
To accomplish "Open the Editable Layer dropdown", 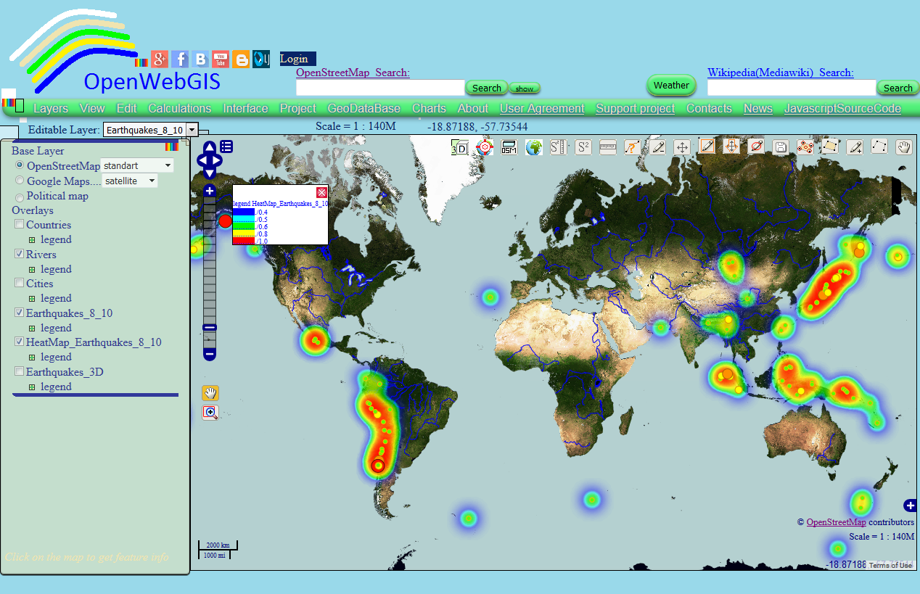I will pos(150,130).
